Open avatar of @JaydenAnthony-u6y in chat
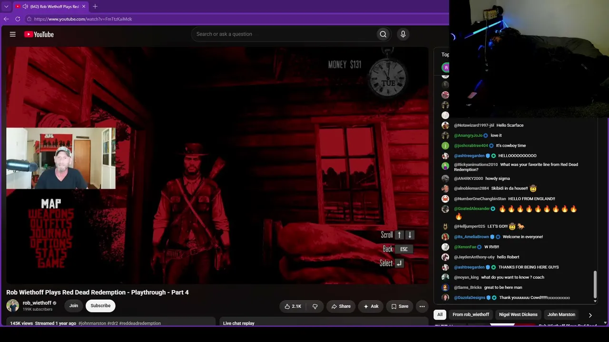Screen dimensions: 609x342 tap(445, 257)
